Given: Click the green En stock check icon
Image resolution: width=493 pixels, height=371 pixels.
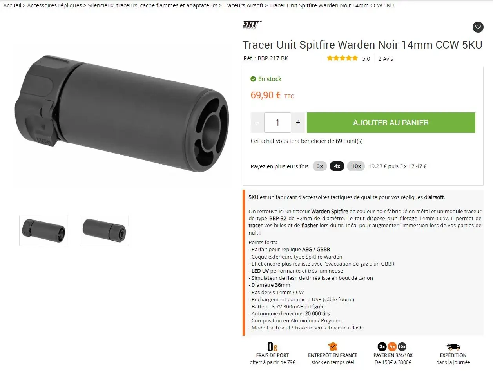Looking at the screenshot, I should tap(253, 79).
